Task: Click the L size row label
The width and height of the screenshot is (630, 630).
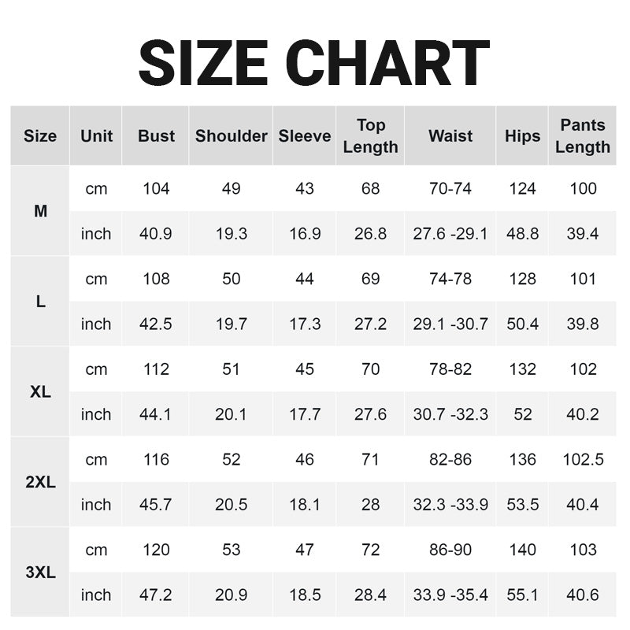Action: pyautogui.click(x=40, y=302)
